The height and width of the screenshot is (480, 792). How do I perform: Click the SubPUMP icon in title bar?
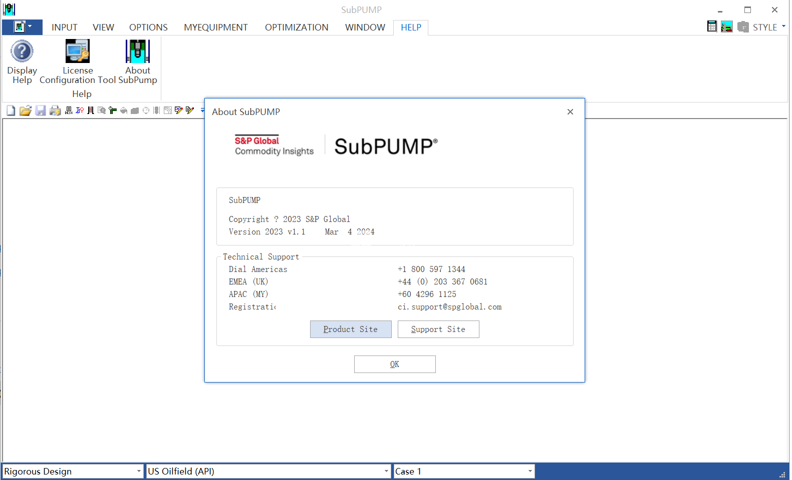tap(9, 9)
